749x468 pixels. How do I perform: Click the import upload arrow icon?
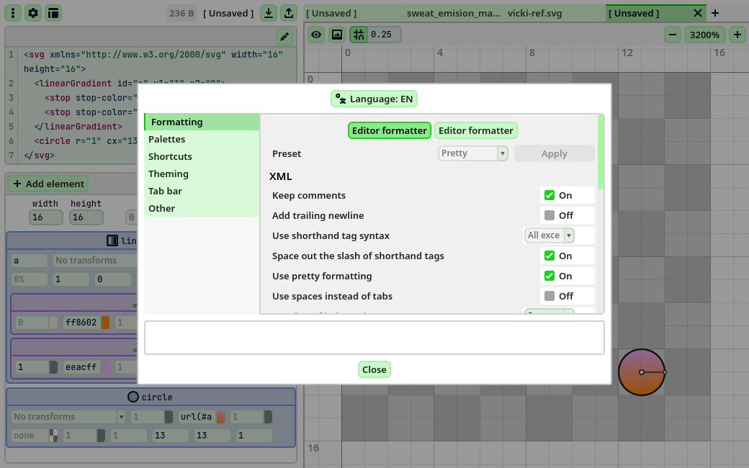pos(288,13)
